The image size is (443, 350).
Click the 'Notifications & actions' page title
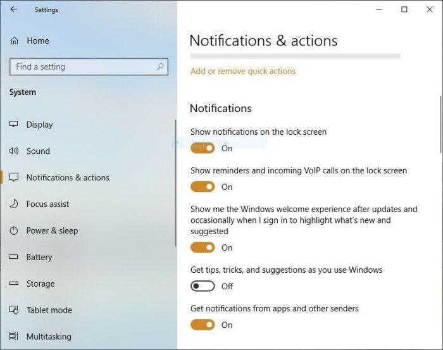(263, 41)
